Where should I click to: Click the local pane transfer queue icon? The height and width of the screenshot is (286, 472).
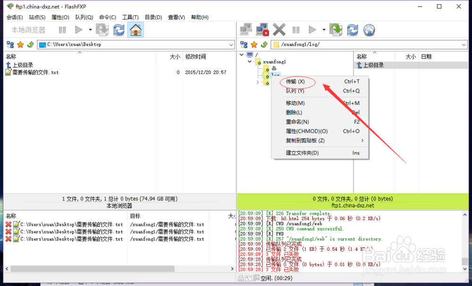click(x=102, y=30)
